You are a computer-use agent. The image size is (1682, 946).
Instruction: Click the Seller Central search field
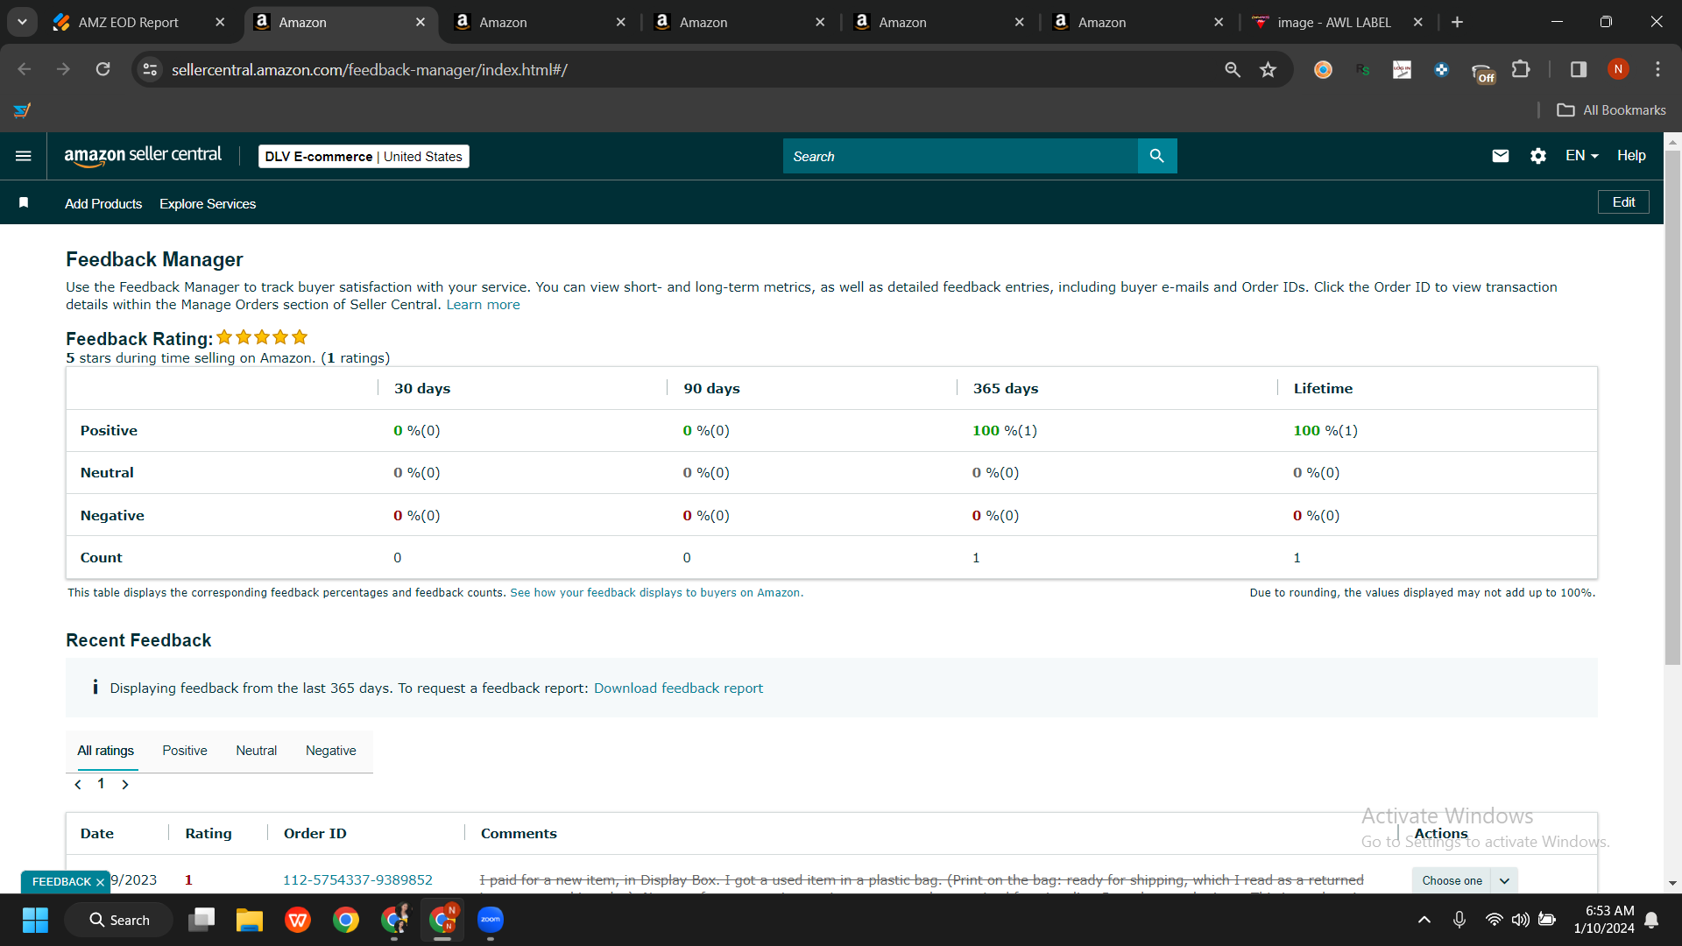960,156
